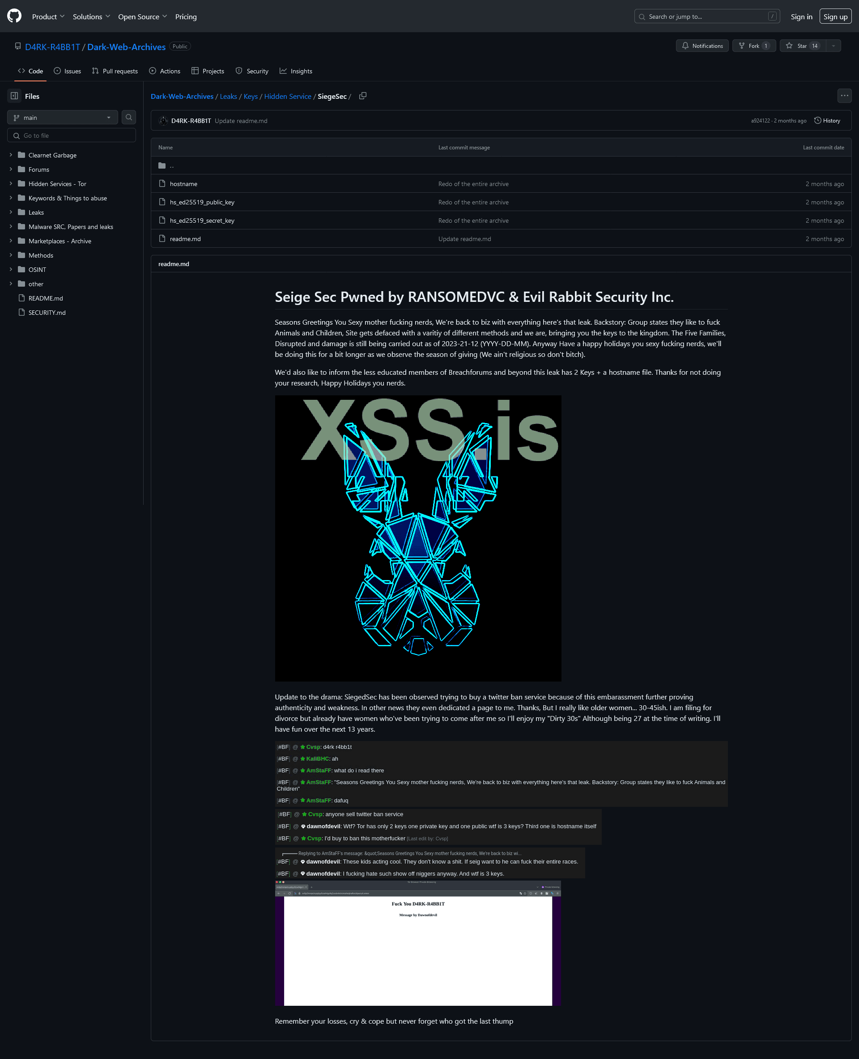Click the History clock button
Viewport: 859px width, 1059px height.
click(x=827, y=121)
